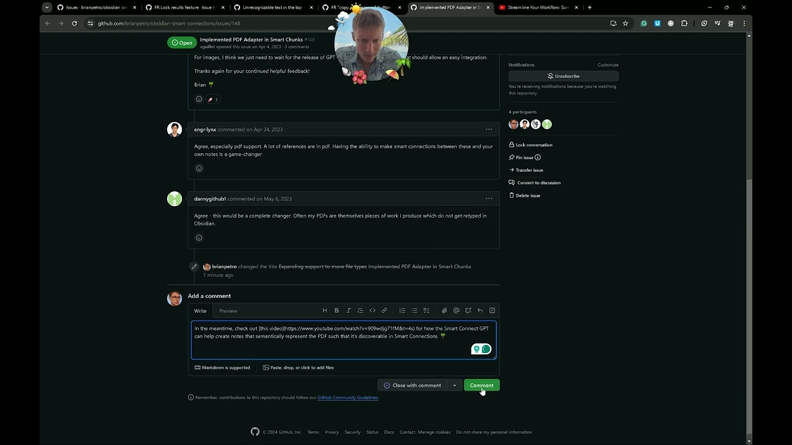Click Lock conversation in sidebar
This screenshot has width=792, height=445.
click(530, 145)
